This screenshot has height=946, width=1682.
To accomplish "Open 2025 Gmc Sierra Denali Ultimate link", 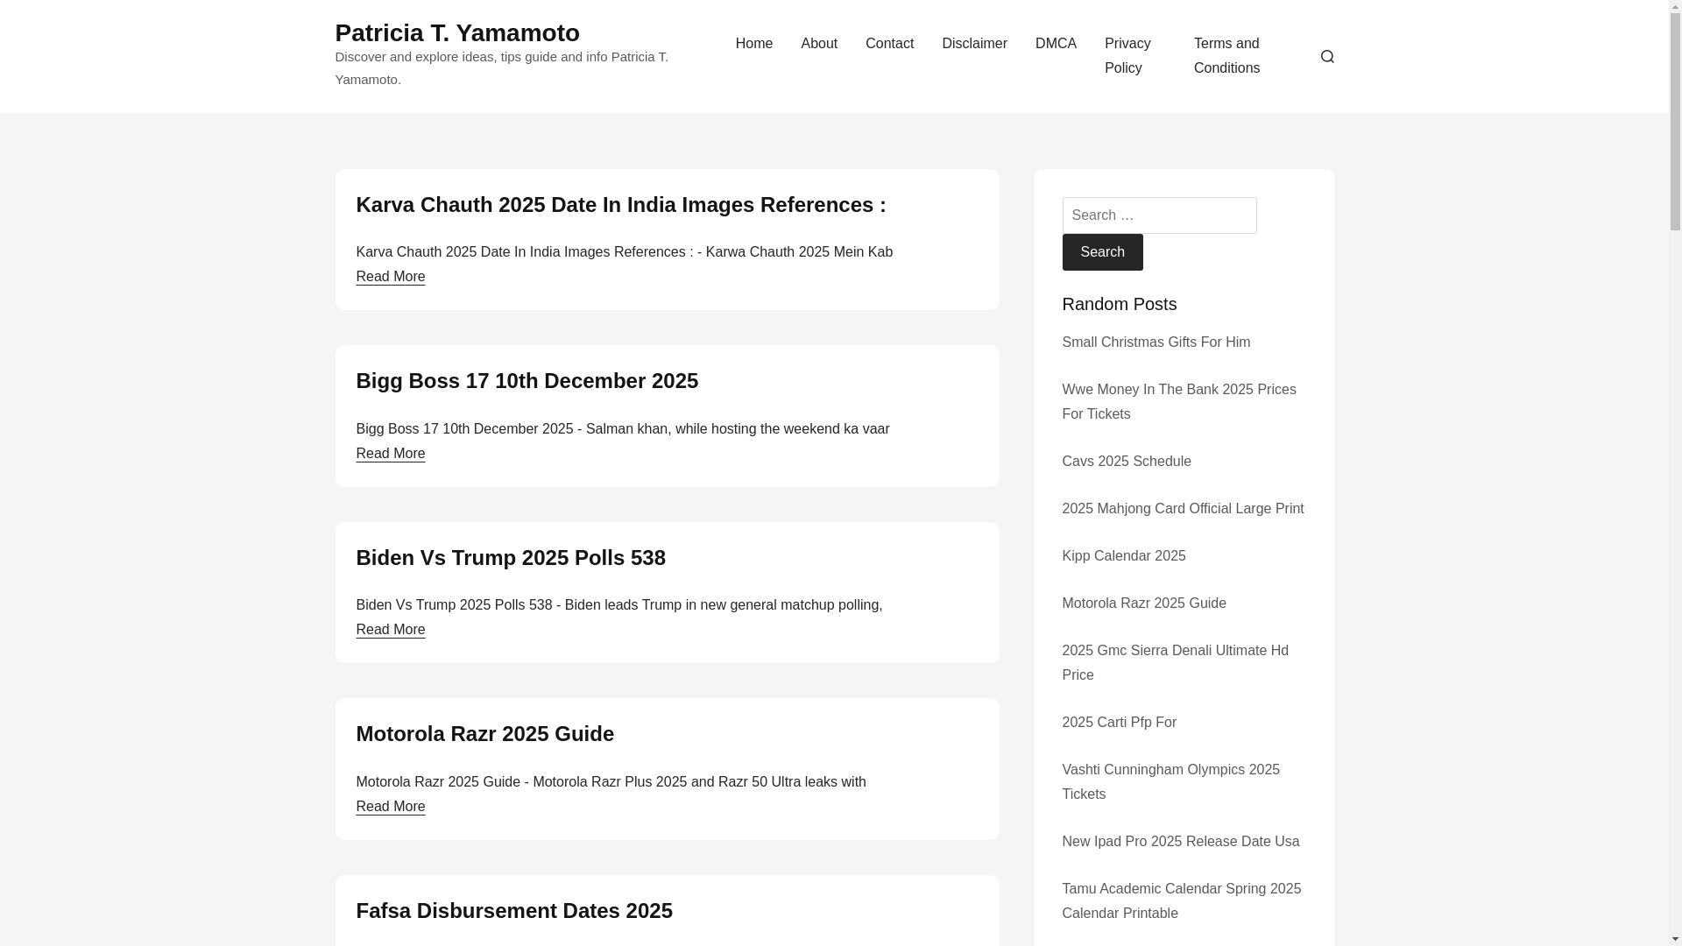I will click(x=1175, y=663).
